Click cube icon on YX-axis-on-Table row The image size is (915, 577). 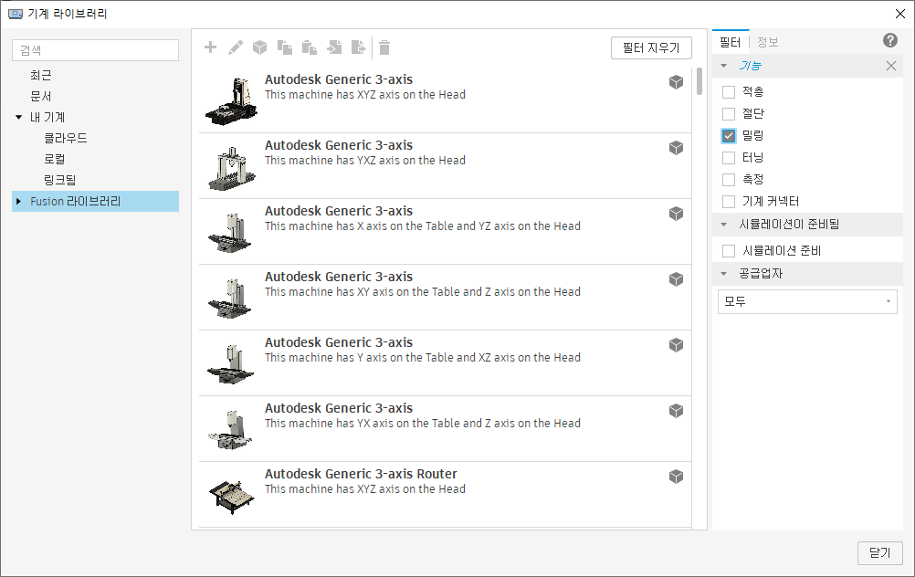(x=676, y=411)
